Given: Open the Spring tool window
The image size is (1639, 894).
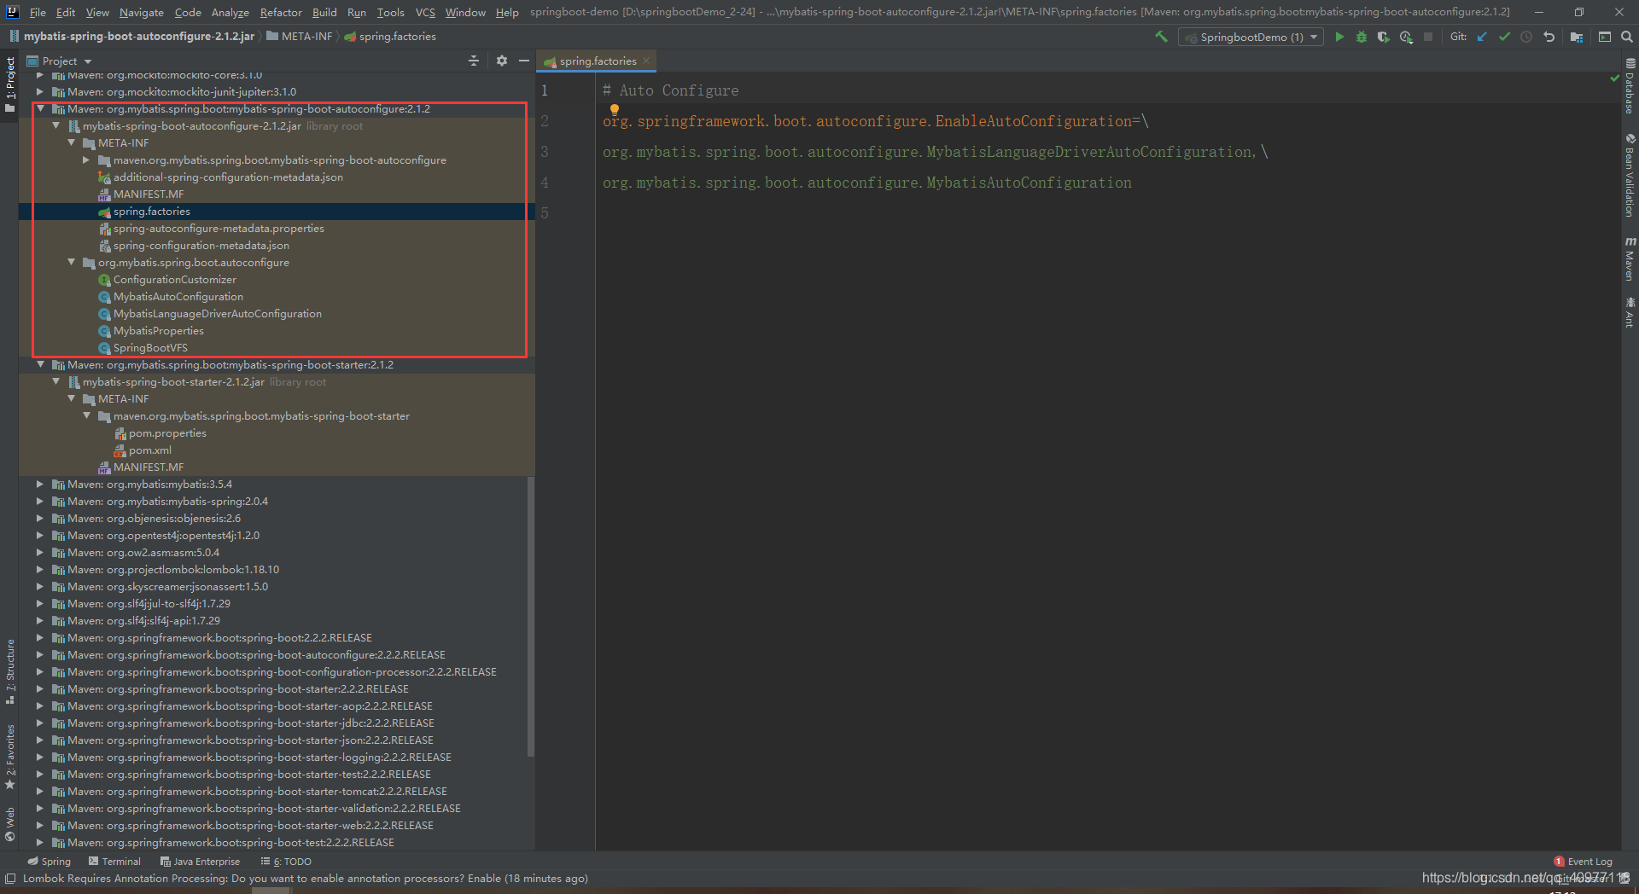Looking at the screenshot, I should (50, 862).
